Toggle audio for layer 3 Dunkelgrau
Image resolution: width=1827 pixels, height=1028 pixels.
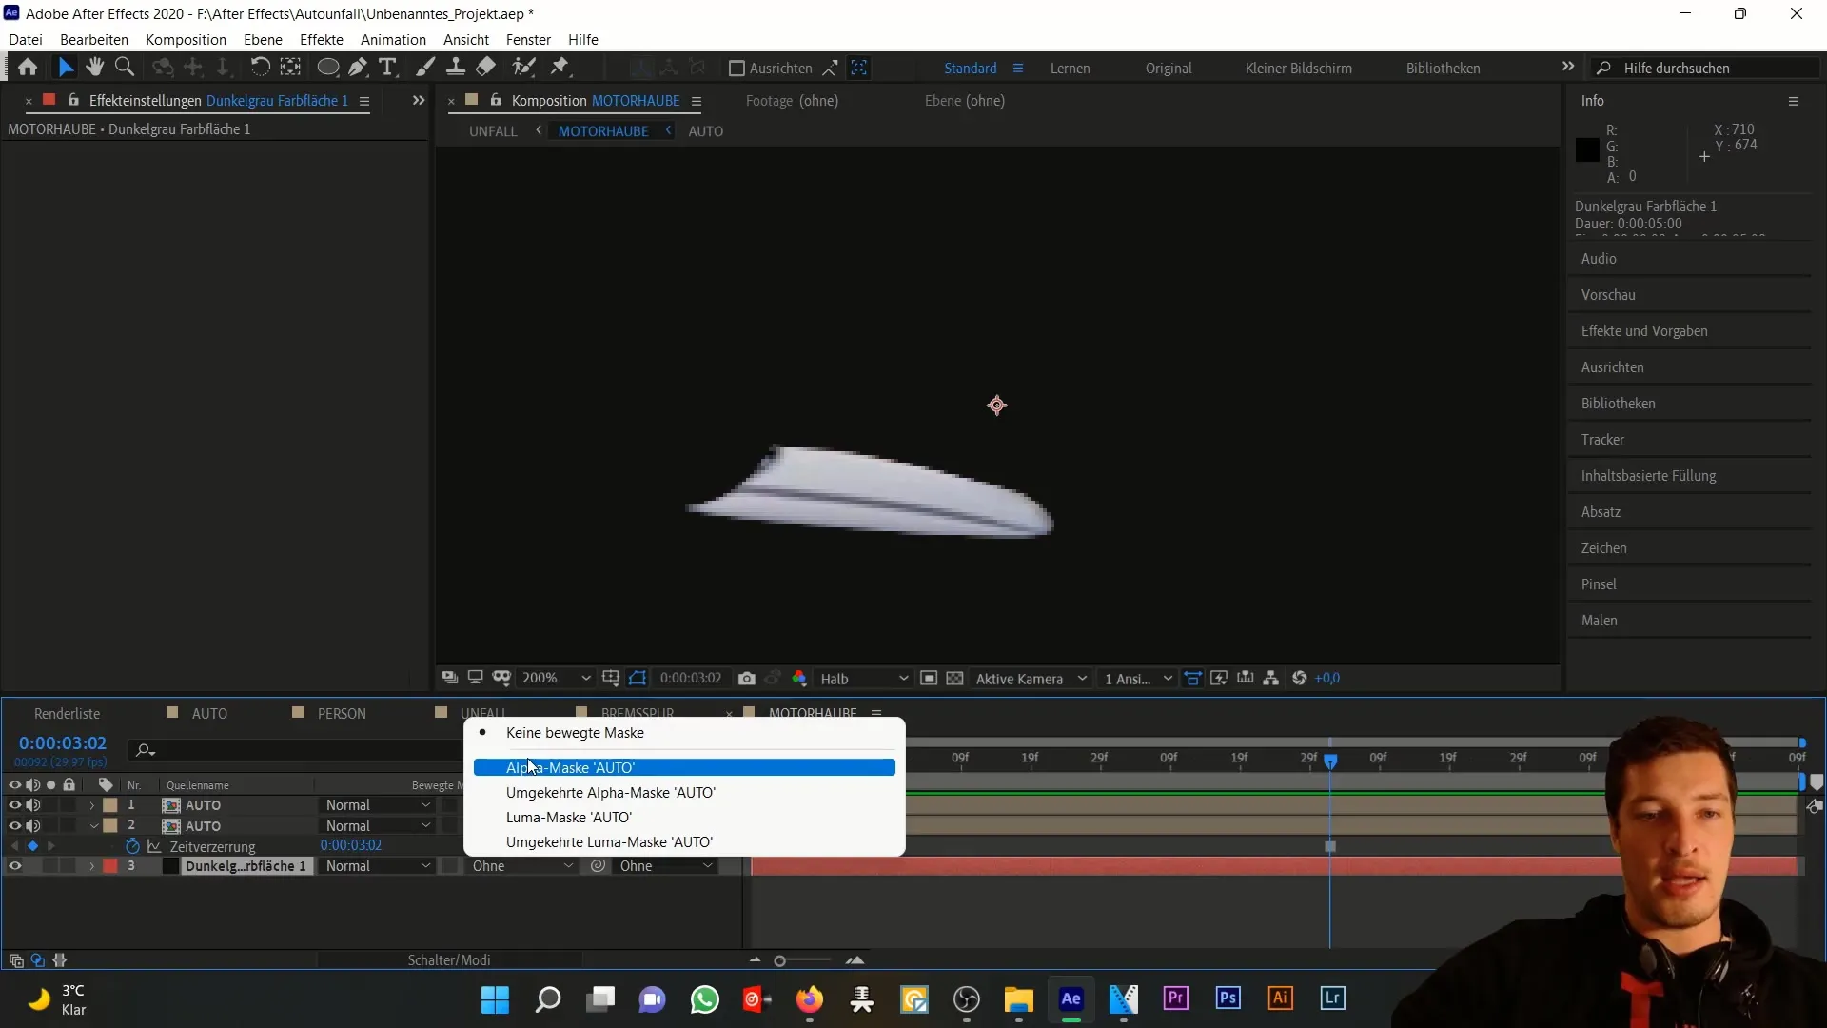pyautogui.click(x=32, y=866)
